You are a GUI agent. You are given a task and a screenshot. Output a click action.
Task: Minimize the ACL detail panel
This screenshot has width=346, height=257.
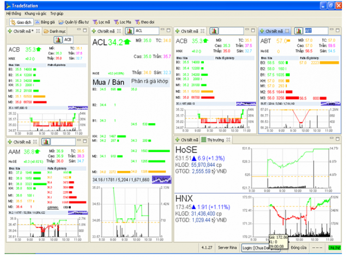(x=162, y=29)
